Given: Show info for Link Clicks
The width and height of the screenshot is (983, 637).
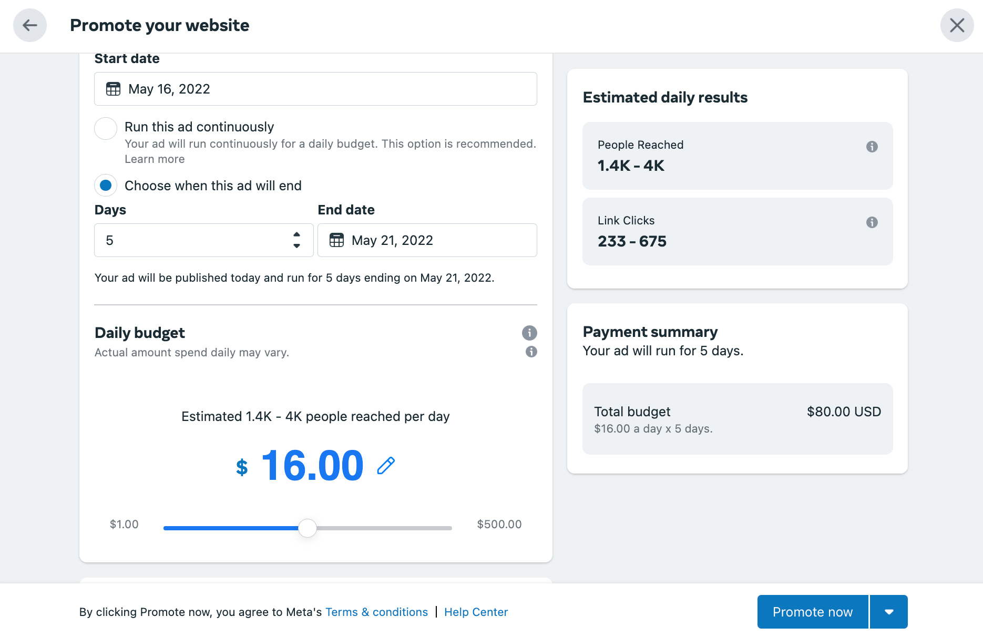Looking at the screenshot, I should [x=872, y=222].
